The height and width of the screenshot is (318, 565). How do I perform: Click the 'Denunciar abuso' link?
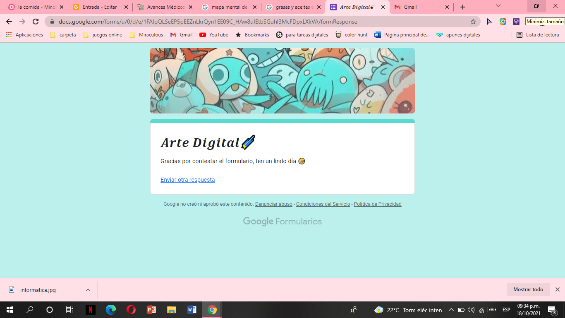pyautogui.click(x=274, y=204)
